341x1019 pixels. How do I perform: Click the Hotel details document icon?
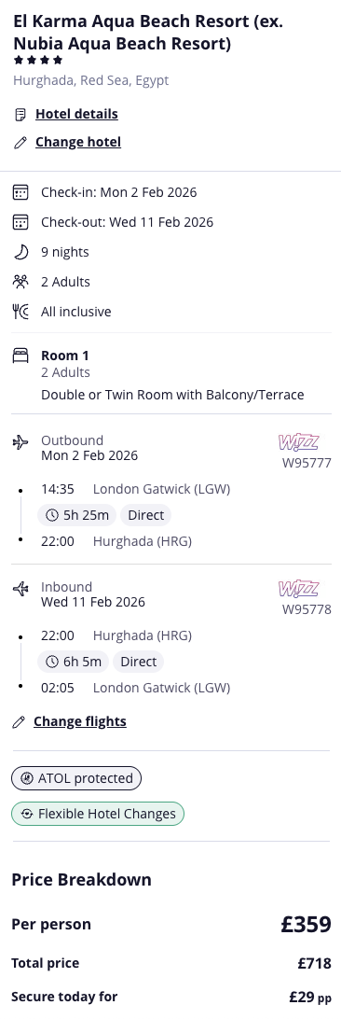pos(20,115)
